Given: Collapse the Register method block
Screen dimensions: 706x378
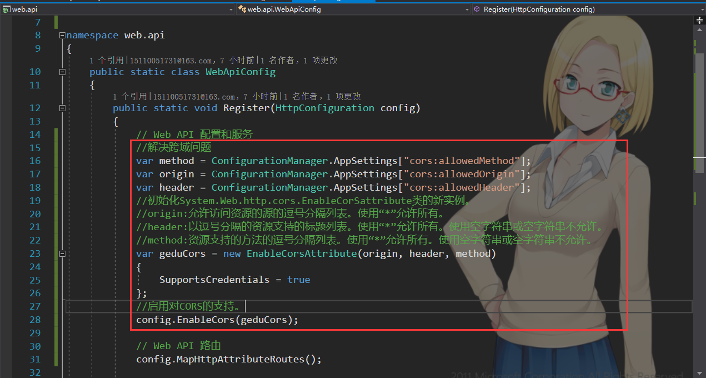Looking at the screenshot, I should [62, 108].
